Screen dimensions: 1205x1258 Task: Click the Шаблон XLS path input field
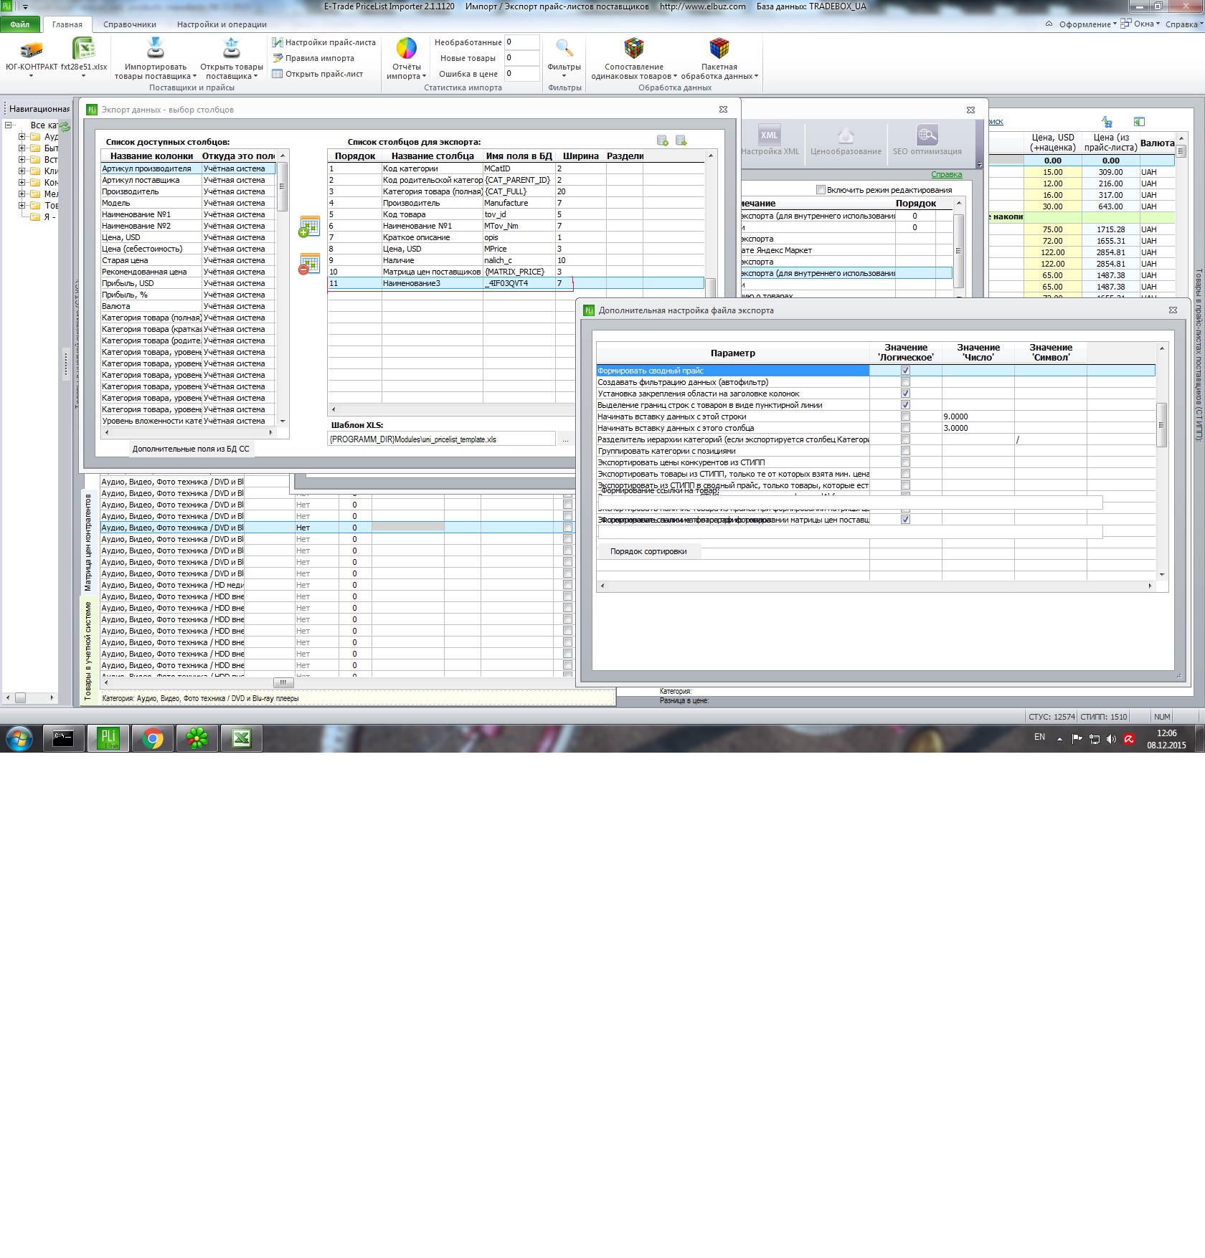(x=442, y=439)
